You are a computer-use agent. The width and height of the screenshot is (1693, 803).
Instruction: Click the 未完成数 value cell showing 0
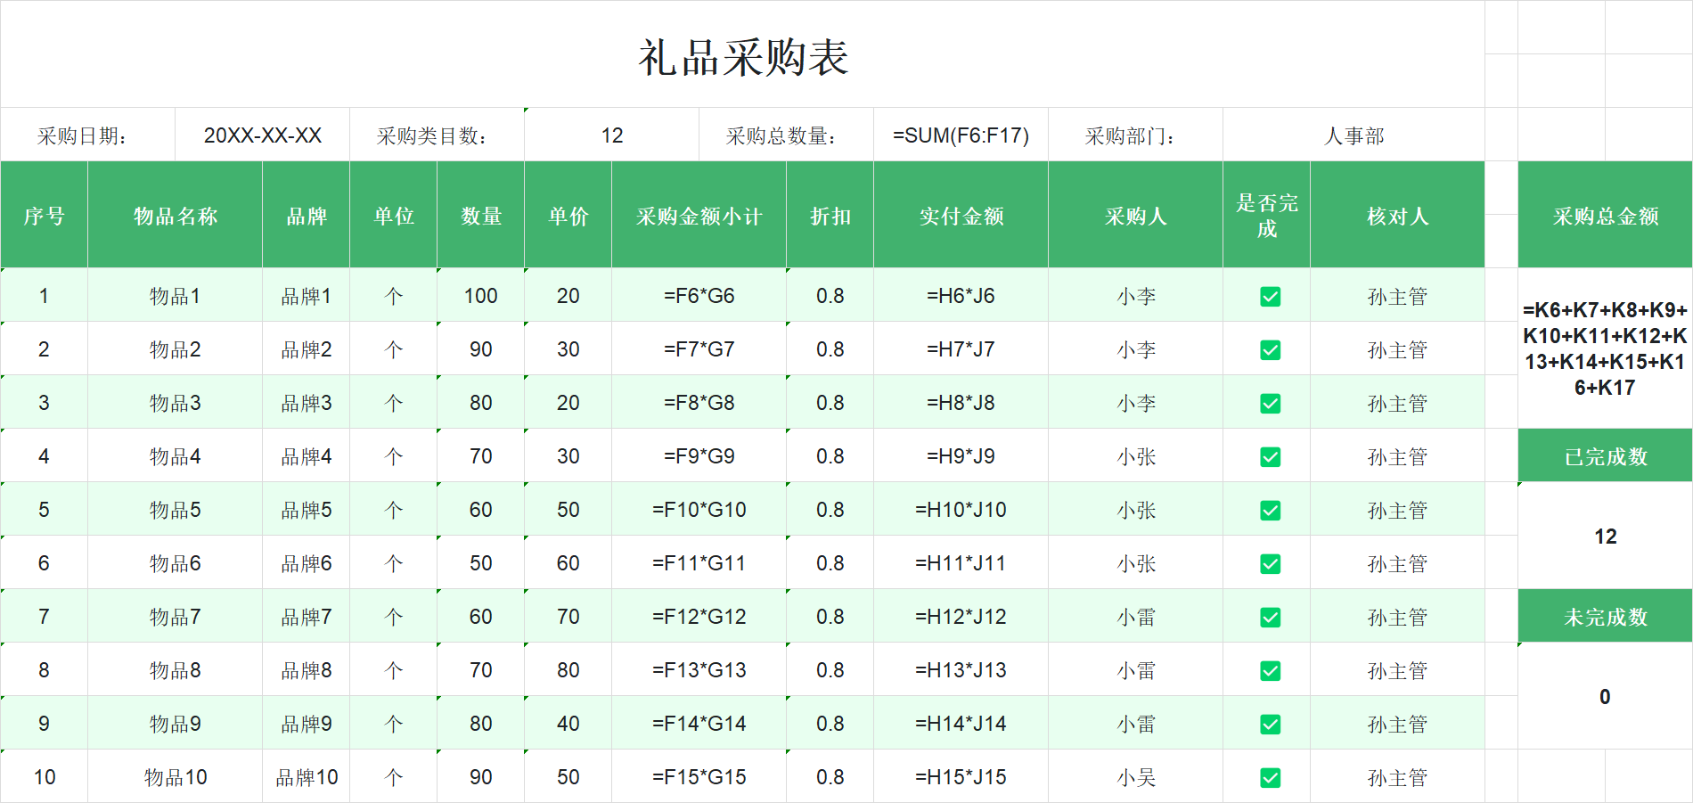coord(1599,696)
